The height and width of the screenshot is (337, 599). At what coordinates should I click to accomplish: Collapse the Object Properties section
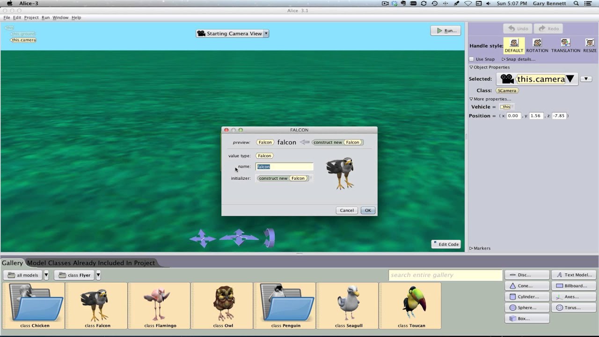tap(489, 67)
